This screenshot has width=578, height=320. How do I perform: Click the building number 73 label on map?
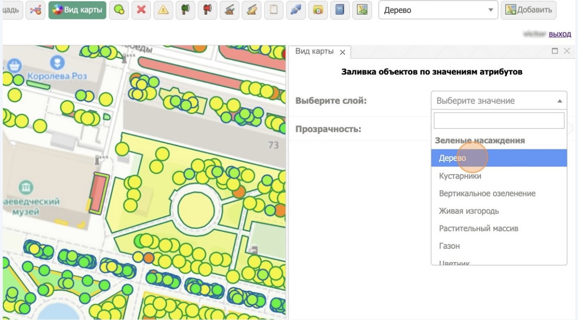(x=273, y=145)
